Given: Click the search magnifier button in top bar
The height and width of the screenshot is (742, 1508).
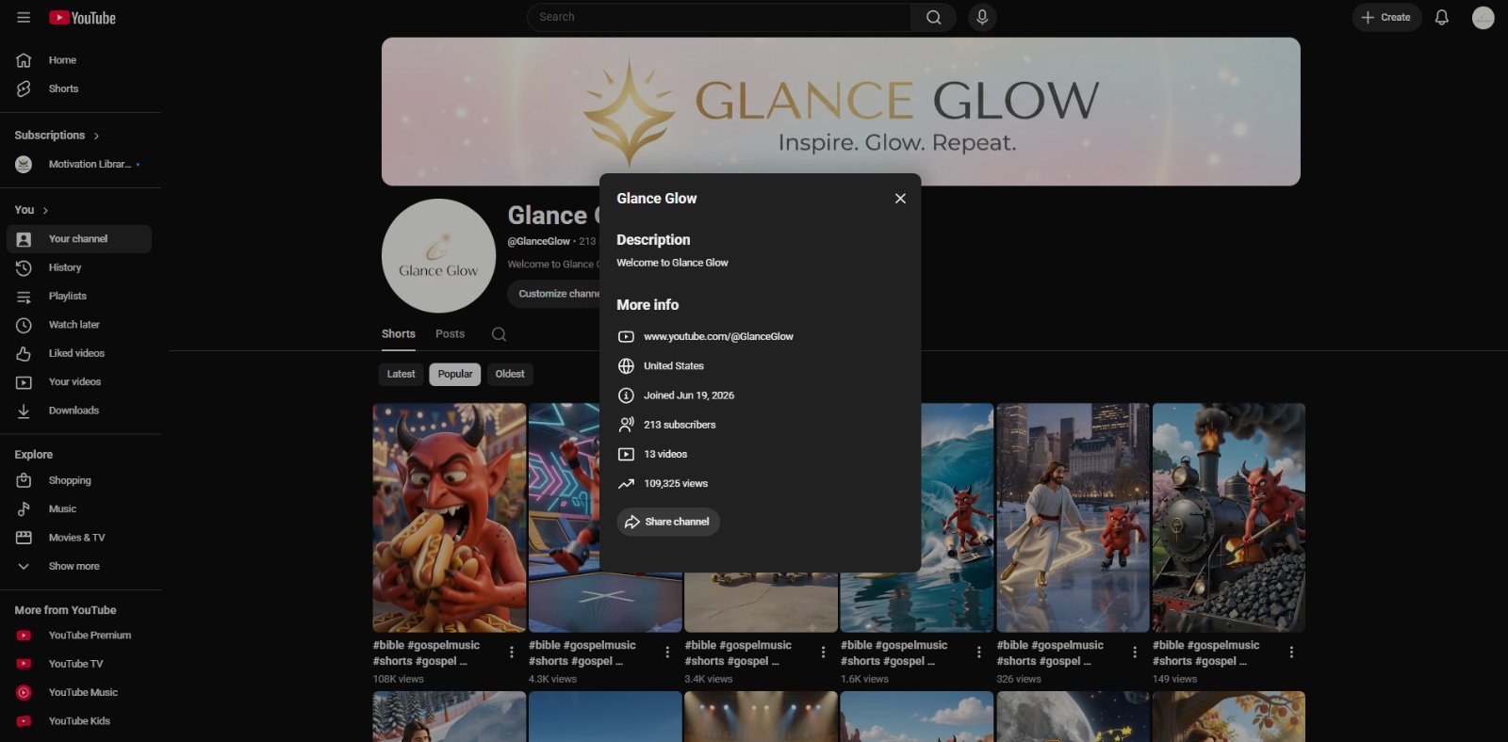Looking at the screenshot, I should (933, 17).
